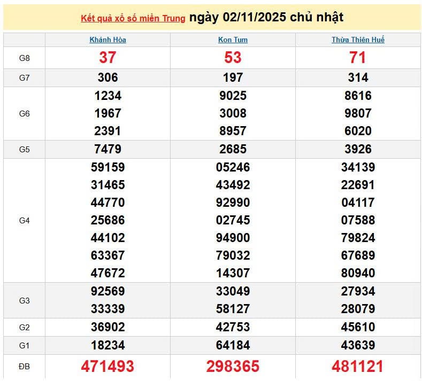The height and width of the screenshot is (381, 422).
Task: Click the G1 number 64184
Action: click(x=233, y=345)
